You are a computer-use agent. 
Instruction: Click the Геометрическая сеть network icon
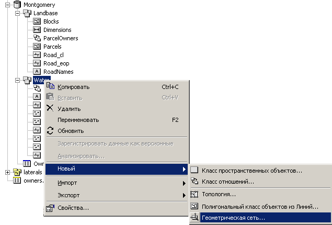point(194,218)
